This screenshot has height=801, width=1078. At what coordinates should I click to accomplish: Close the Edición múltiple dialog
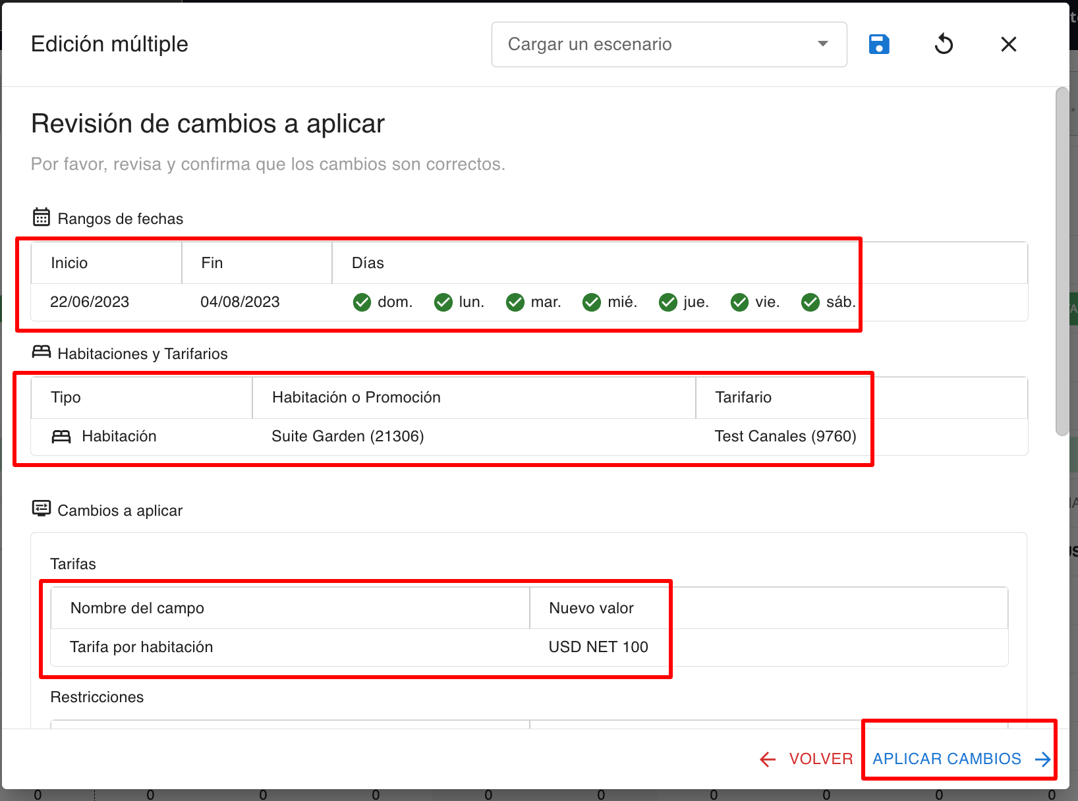tap(1008, 43)
